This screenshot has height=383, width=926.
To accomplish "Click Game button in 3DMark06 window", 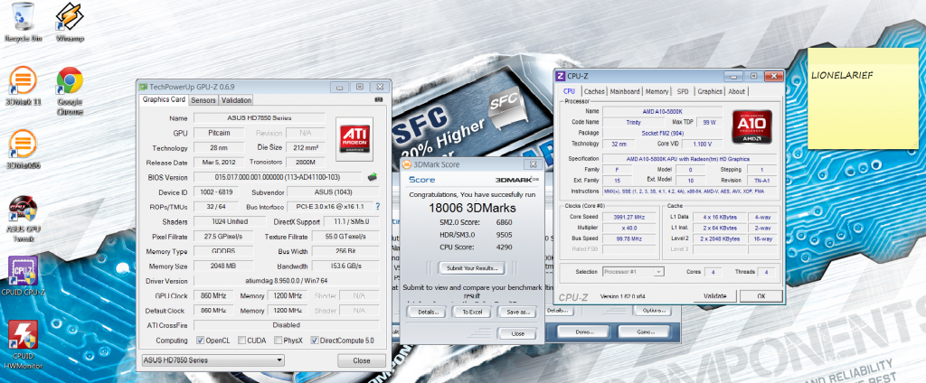I will coord(644,332).
